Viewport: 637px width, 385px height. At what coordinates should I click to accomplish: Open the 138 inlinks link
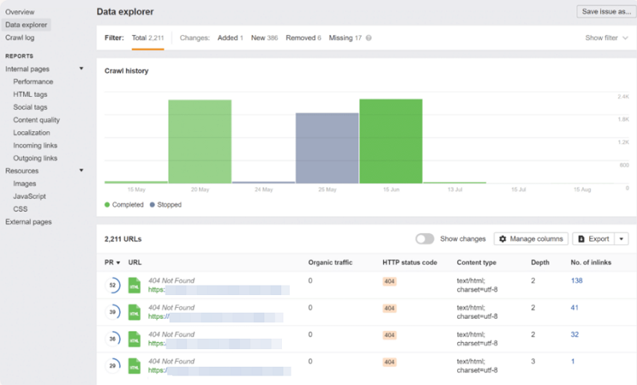[x=577, y=281]
